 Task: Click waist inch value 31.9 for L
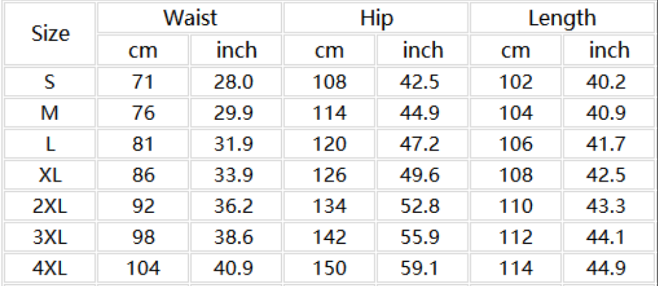233,144
